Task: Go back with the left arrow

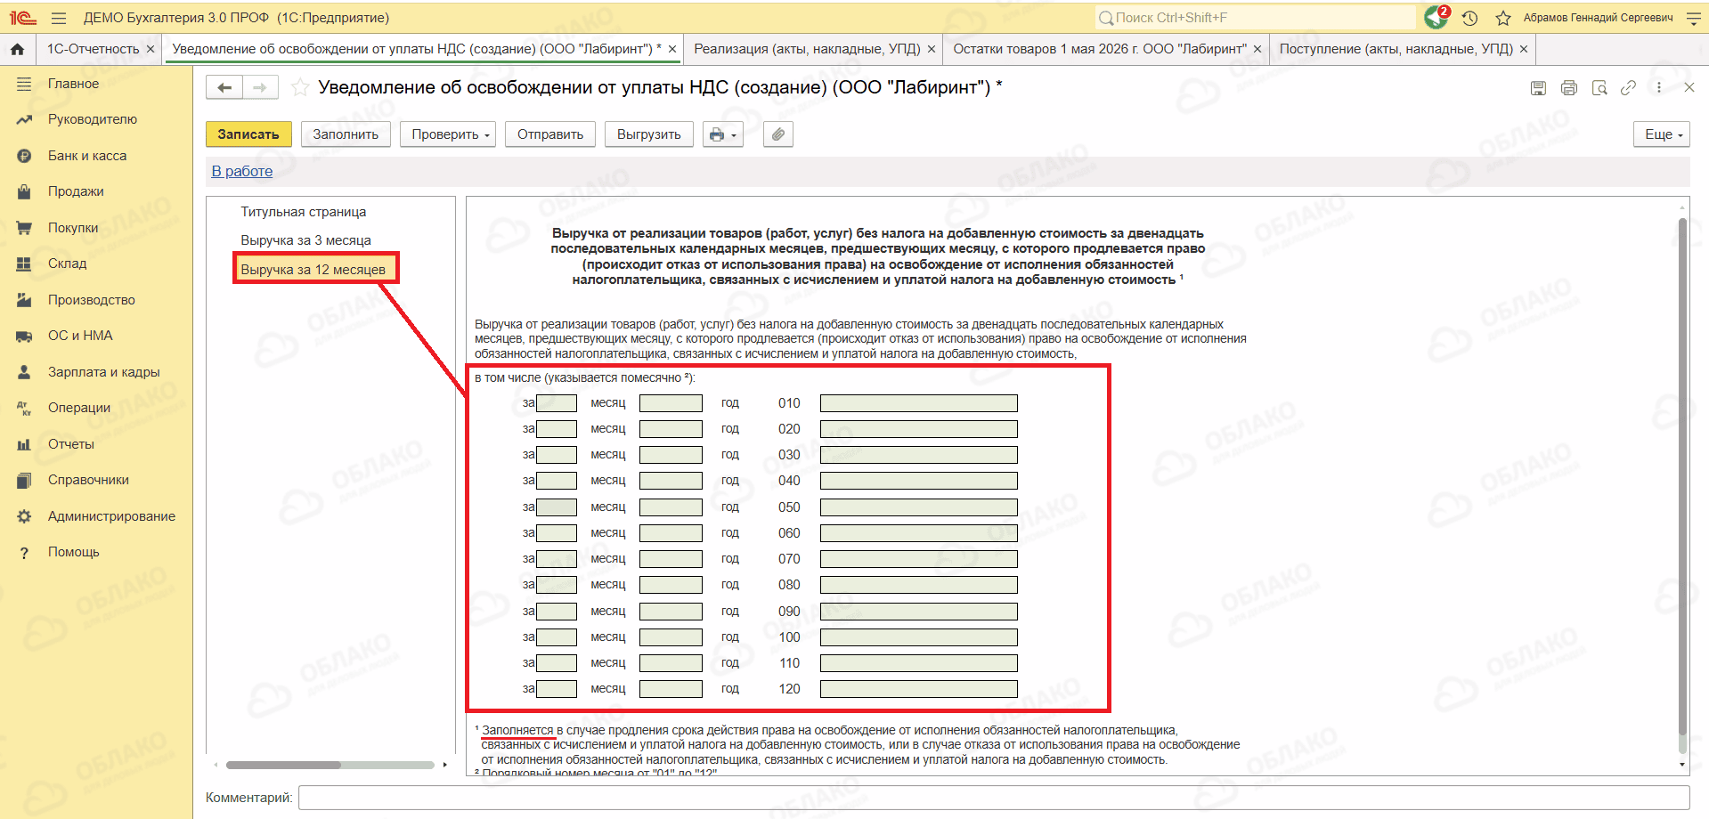Action: [x=224, y=87]
